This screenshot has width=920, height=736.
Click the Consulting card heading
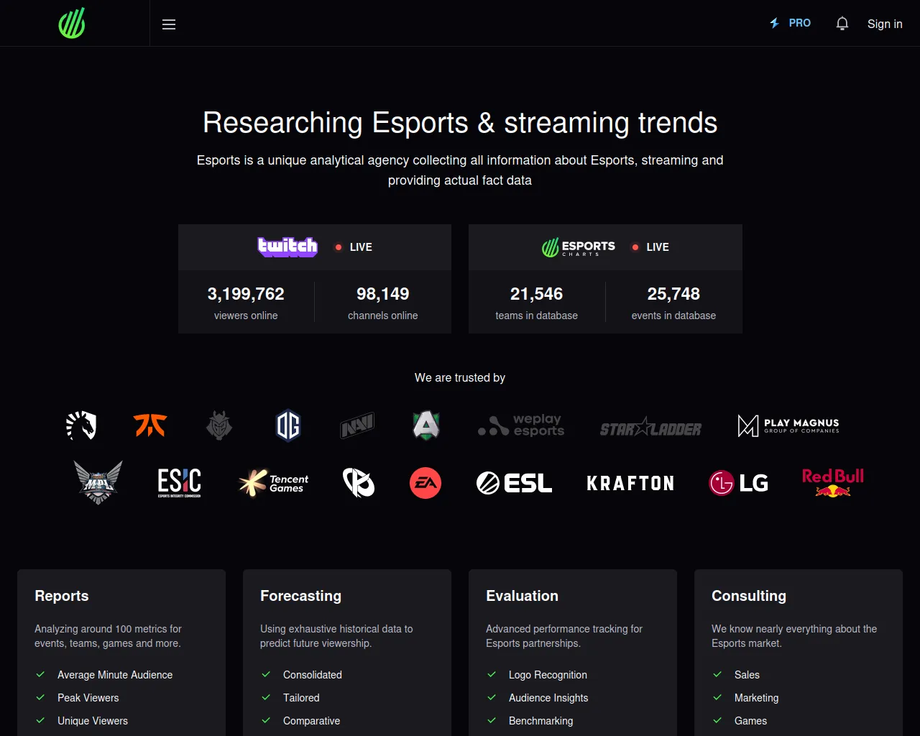coord(749,596)
